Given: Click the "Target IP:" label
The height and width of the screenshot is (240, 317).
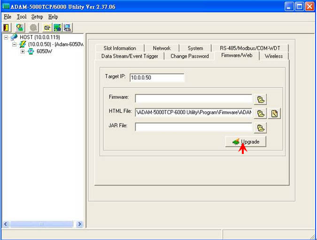Looking at the screenshot, I should point(115,77).
